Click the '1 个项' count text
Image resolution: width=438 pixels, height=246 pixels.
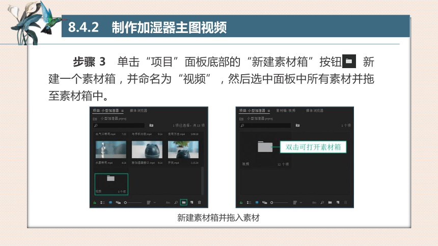(346, 126)
